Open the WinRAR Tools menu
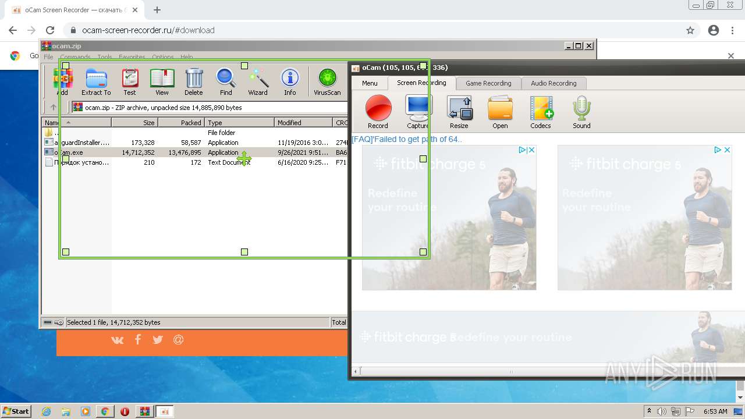This screenshot has width=745, height=419. 105,57
